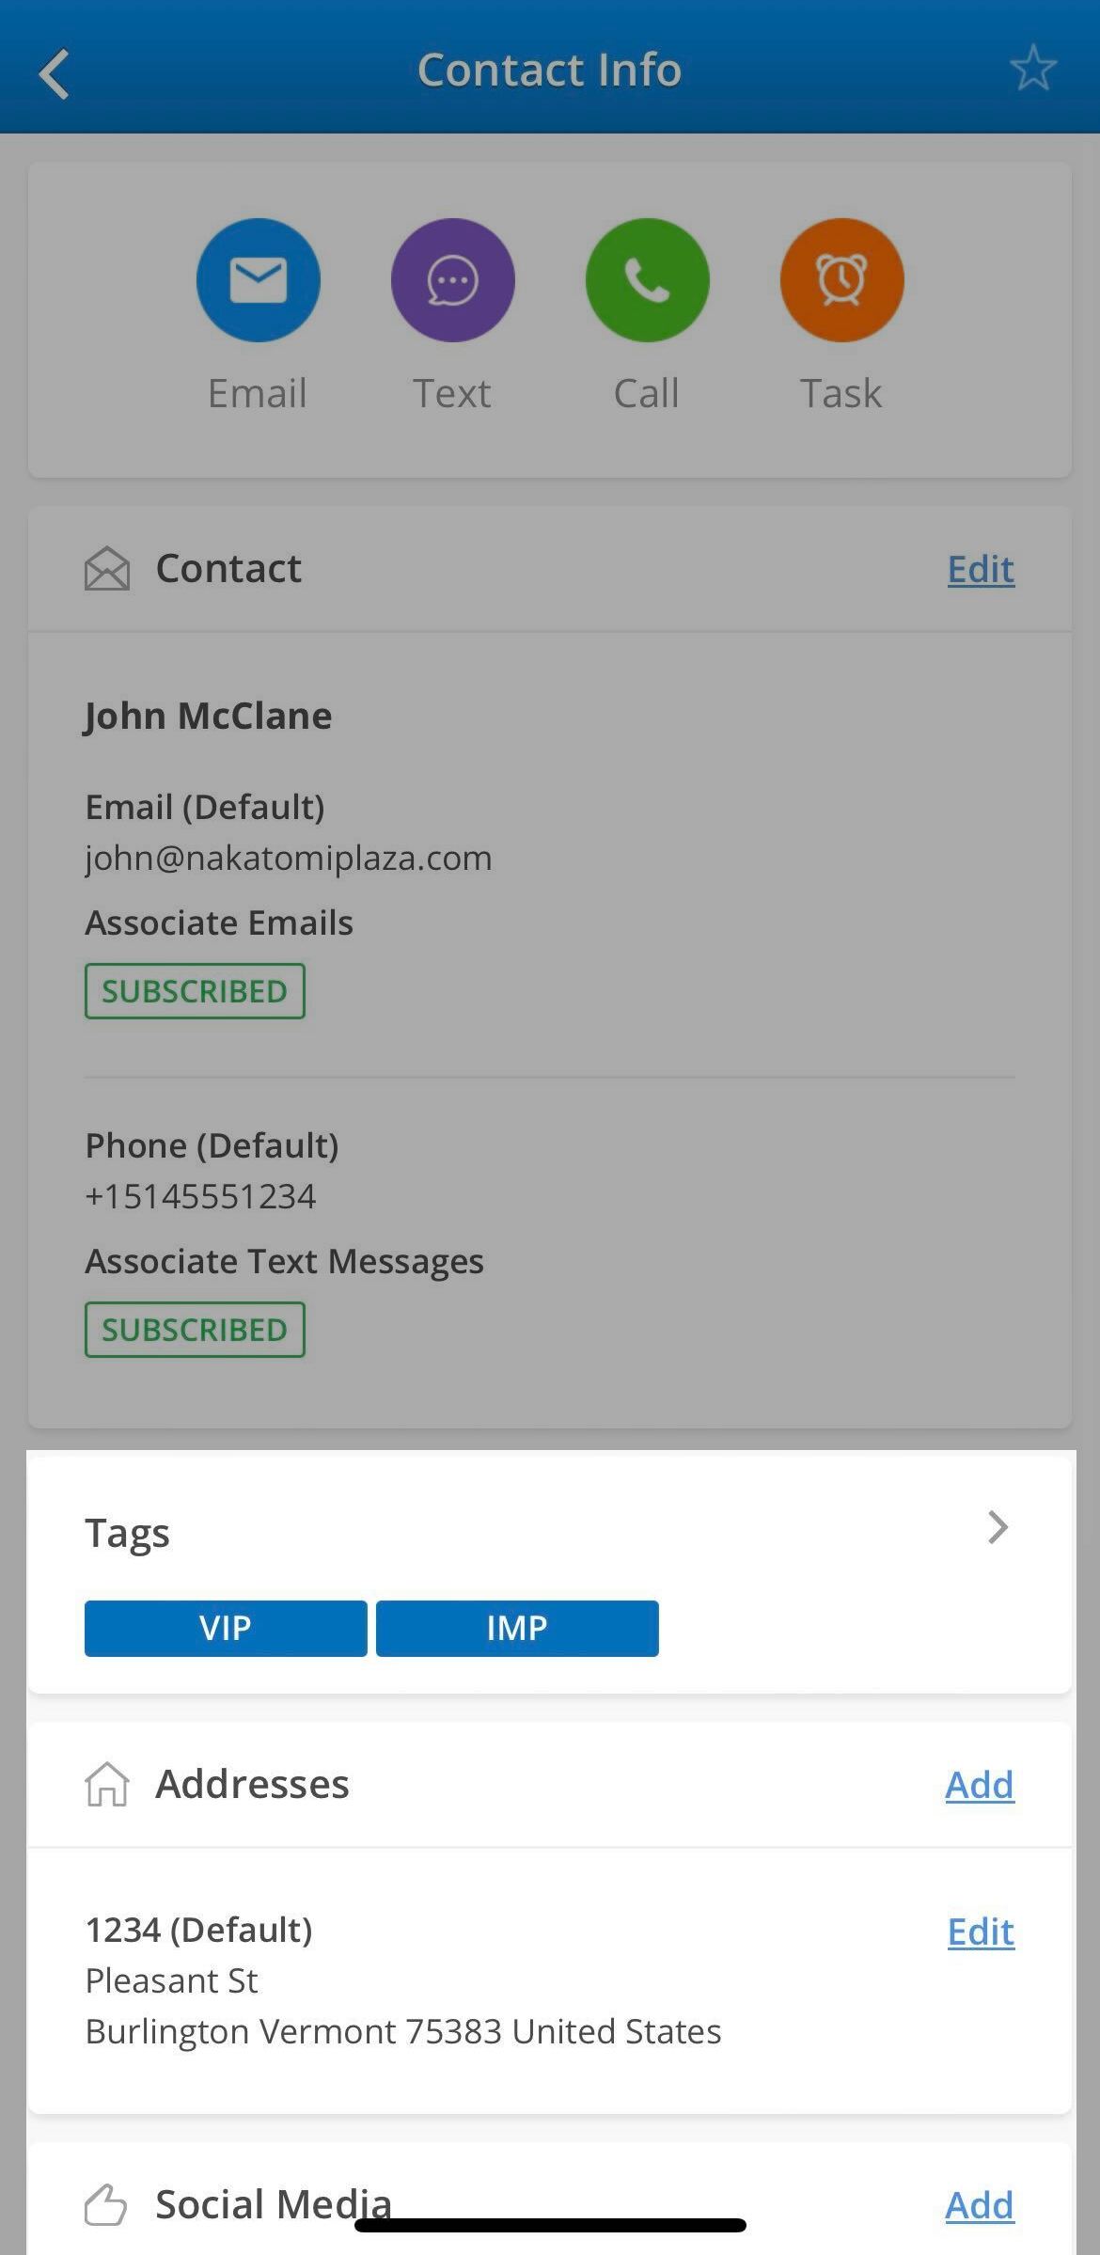Toggle the text messages SUBSCRIBED badge
This screenshot has width=1100, height=2255.
coord(195,1330)
